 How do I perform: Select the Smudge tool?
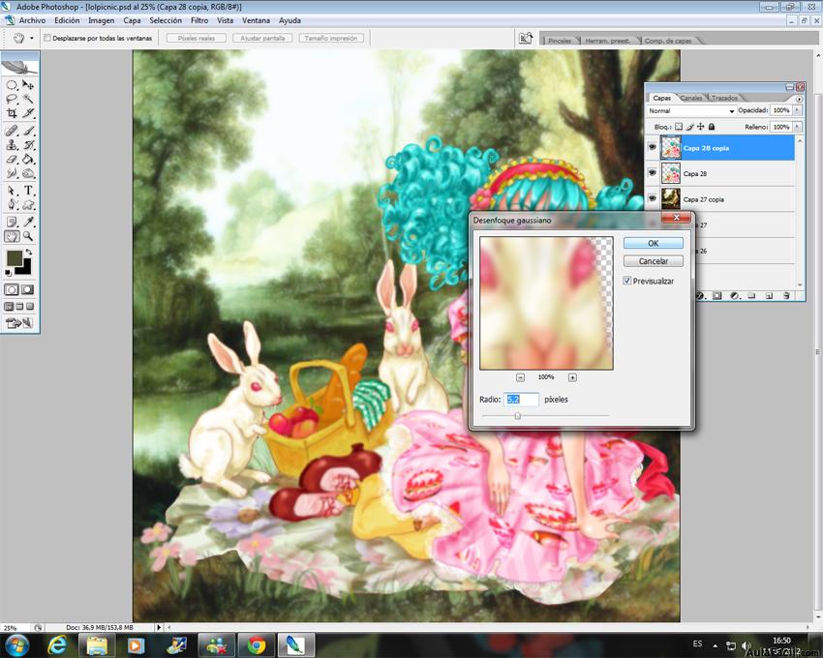tap(12, 173)
